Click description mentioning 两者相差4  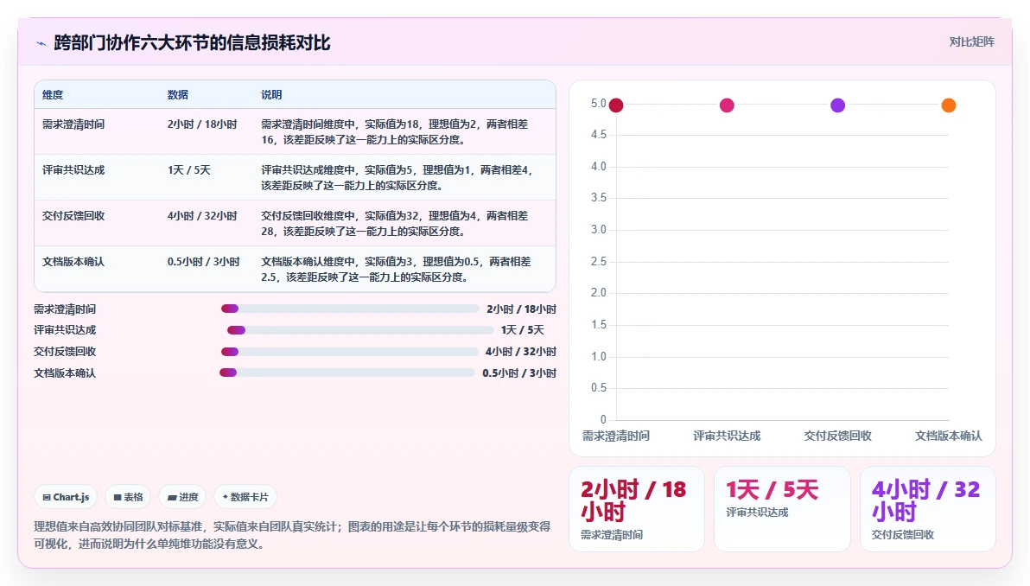[397, 178]
